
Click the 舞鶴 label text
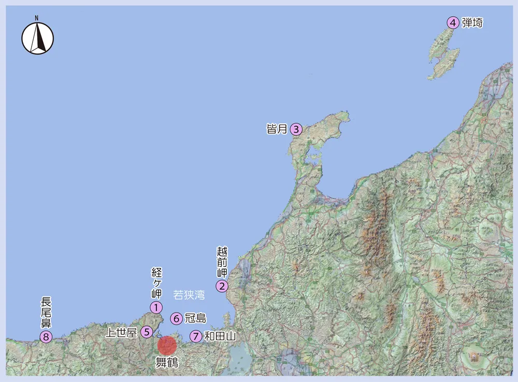(x=167, y=363)
